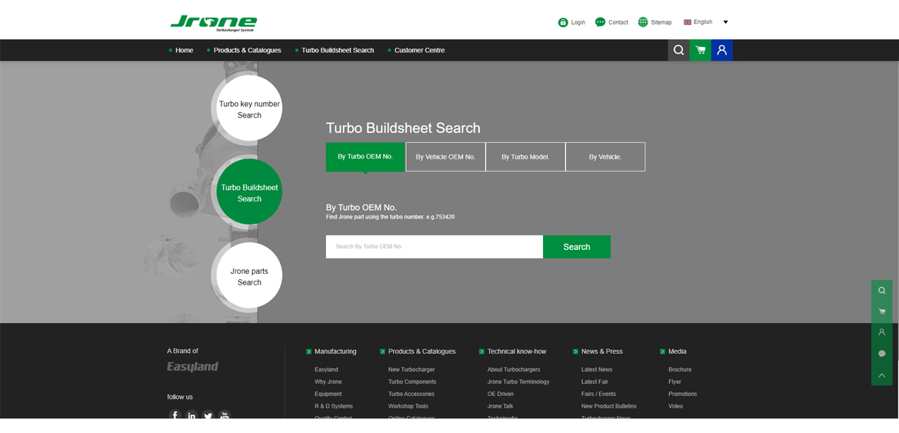Select Jrone parts Search circle
This screenshot has height=433, width=899.
tap(249, 276)
